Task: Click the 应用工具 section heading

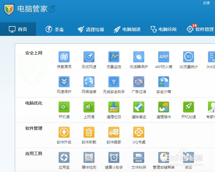Action: pyautogui.click(x=34, y=153)
